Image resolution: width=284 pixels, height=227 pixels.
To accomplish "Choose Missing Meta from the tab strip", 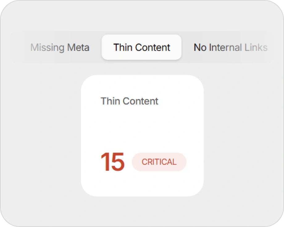I will [60, 47].
